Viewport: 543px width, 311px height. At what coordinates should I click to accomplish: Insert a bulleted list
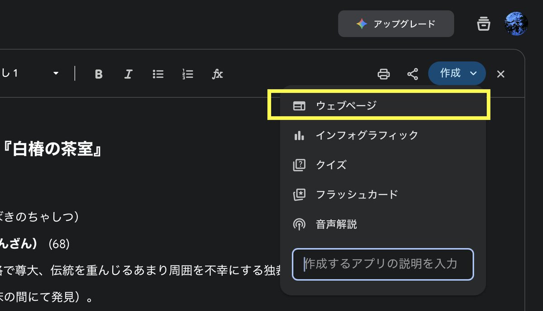tap(158, 74)
